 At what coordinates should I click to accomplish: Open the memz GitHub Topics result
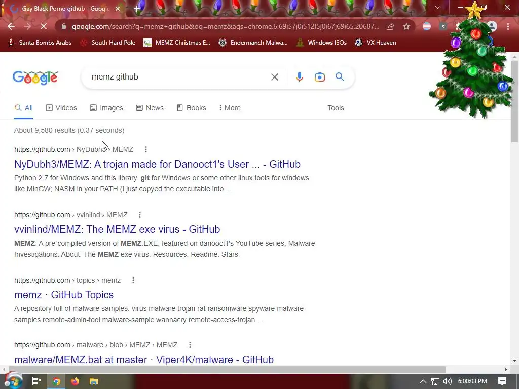coord(64,295)
